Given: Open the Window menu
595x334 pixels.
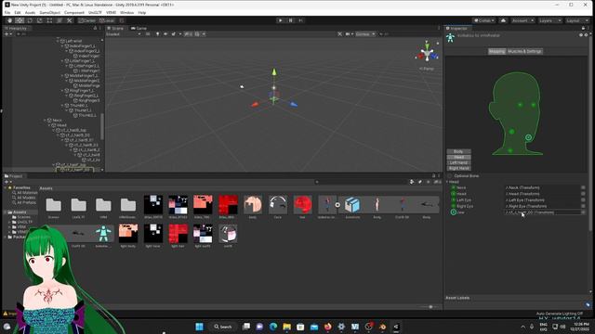Looking at the screenshot, I should click(x=126, y=12).
